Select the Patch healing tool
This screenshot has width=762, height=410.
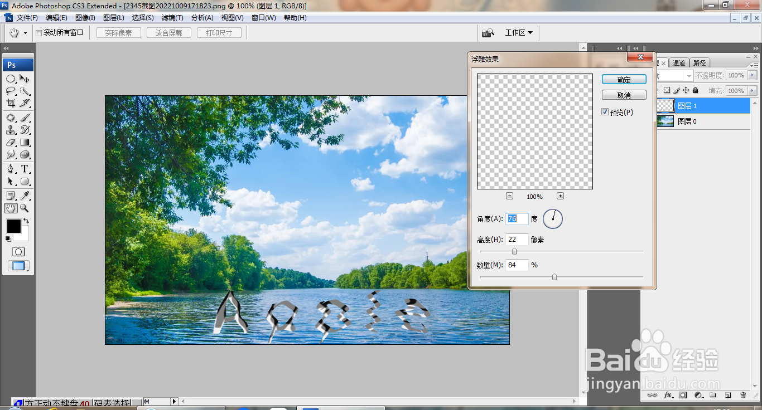tap(11, 118)
